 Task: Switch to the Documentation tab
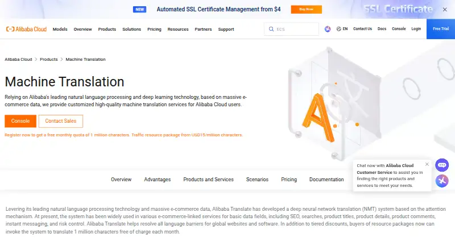click(326, 180)
